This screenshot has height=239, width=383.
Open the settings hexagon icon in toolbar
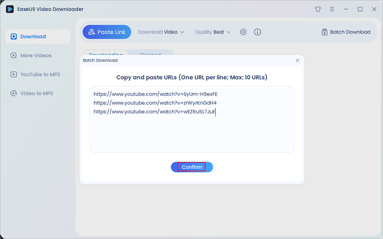(243, 32)
